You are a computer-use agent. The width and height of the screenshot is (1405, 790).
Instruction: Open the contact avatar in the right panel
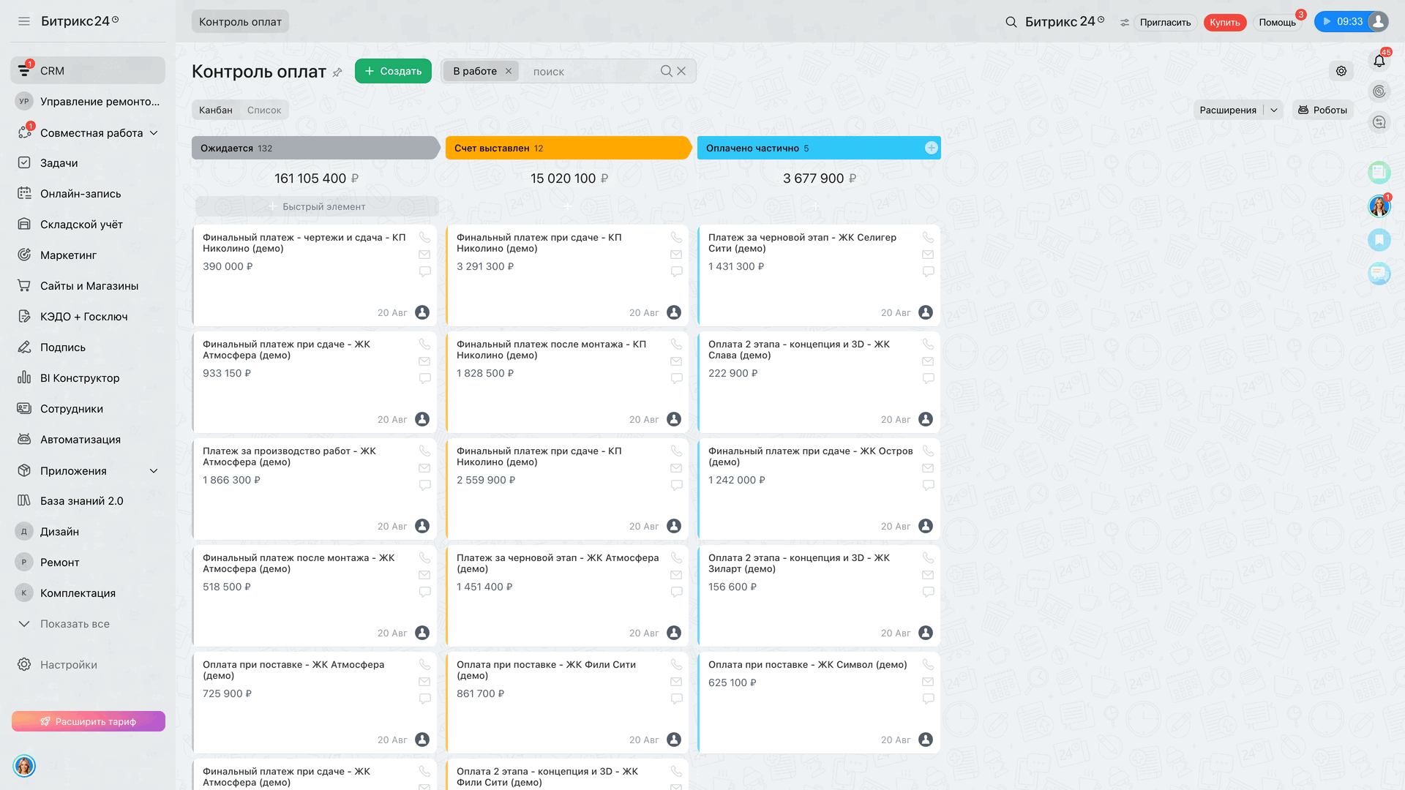pos(1379,206)
